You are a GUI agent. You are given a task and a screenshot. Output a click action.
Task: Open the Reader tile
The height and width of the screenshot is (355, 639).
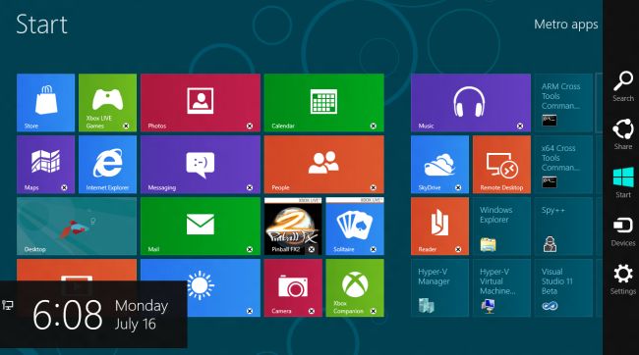439,227
